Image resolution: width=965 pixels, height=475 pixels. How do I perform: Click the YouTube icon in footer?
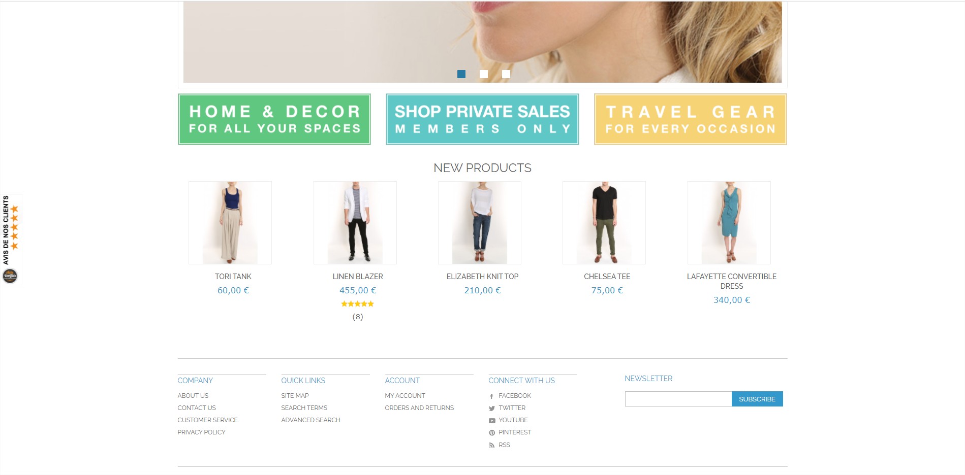tap(491, 421)
